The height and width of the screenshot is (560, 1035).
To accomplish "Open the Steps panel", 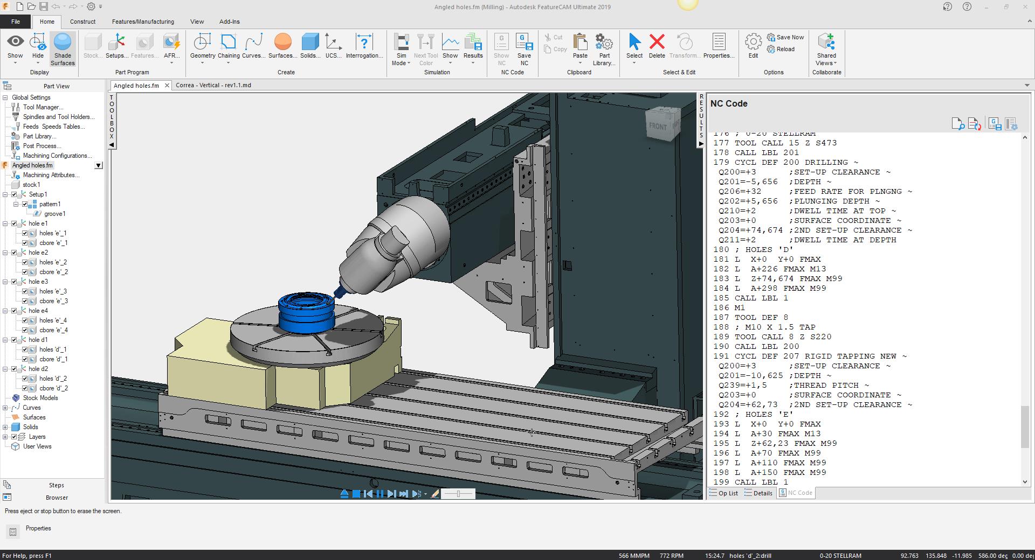I will click(x=56, y=485).
